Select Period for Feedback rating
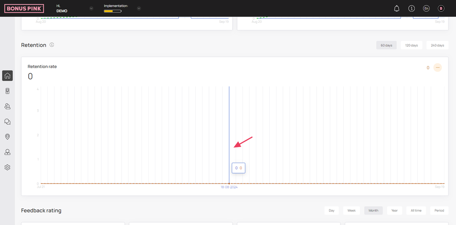The width and height of the screenshot is (456, 225). (439, 211)
